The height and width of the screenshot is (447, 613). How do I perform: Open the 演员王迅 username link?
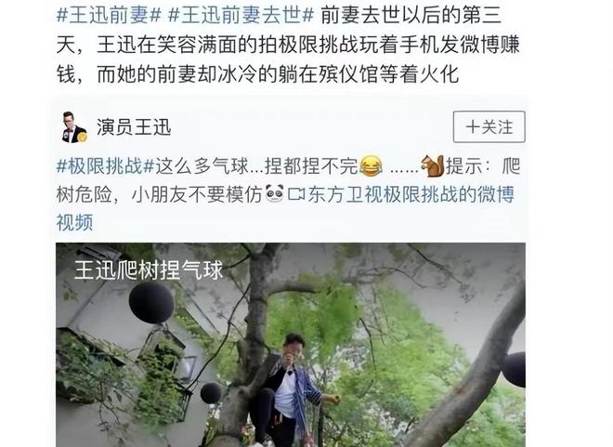coord(134,127)
